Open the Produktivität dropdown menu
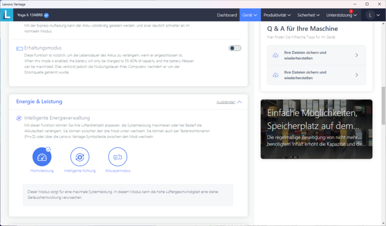The width and height of the screenshot is (386, 226). (277, 15)
